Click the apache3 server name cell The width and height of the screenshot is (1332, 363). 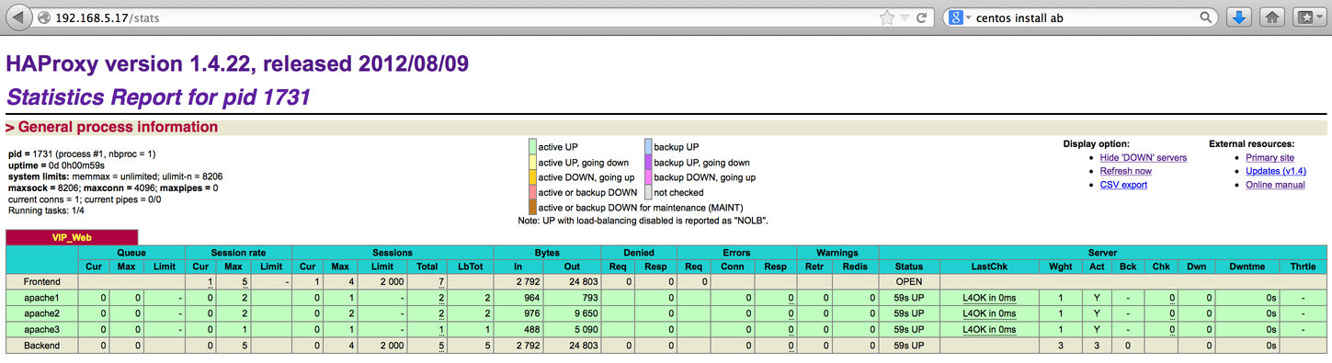click(x=42, y=329)
